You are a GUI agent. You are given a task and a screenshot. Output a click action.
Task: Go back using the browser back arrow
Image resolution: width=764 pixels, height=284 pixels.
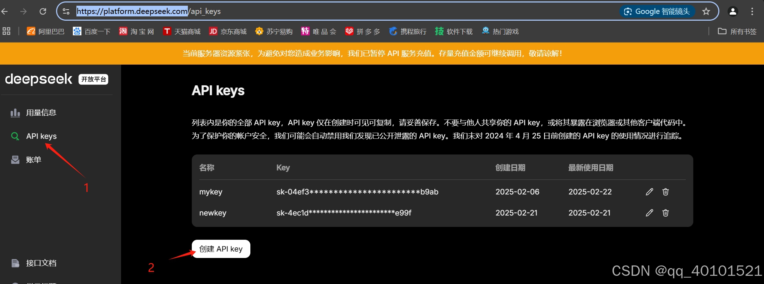5,11
